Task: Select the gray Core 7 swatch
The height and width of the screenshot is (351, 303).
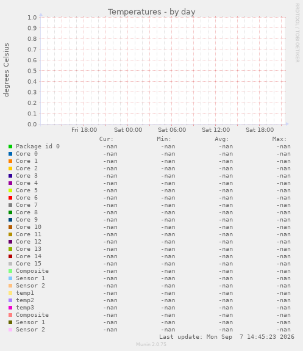Action: (10, 205)
